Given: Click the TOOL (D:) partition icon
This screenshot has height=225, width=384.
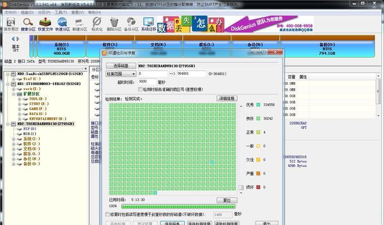Looking at the screenshot, I should click(25, 99).
